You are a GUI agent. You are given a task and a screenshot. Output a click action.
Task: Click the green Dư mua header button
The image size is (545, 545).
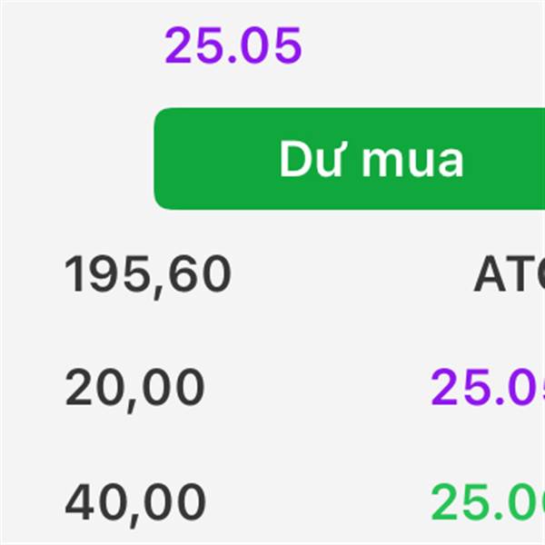pyautogui.click(x=350, y=159)
